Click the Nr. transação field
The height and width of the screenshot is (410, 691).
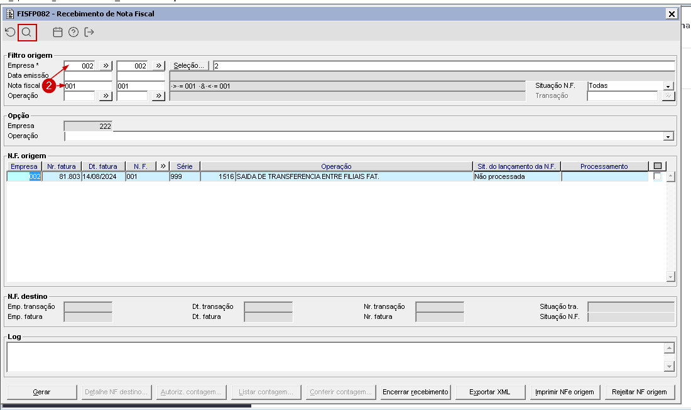click(x=440, y=307)
